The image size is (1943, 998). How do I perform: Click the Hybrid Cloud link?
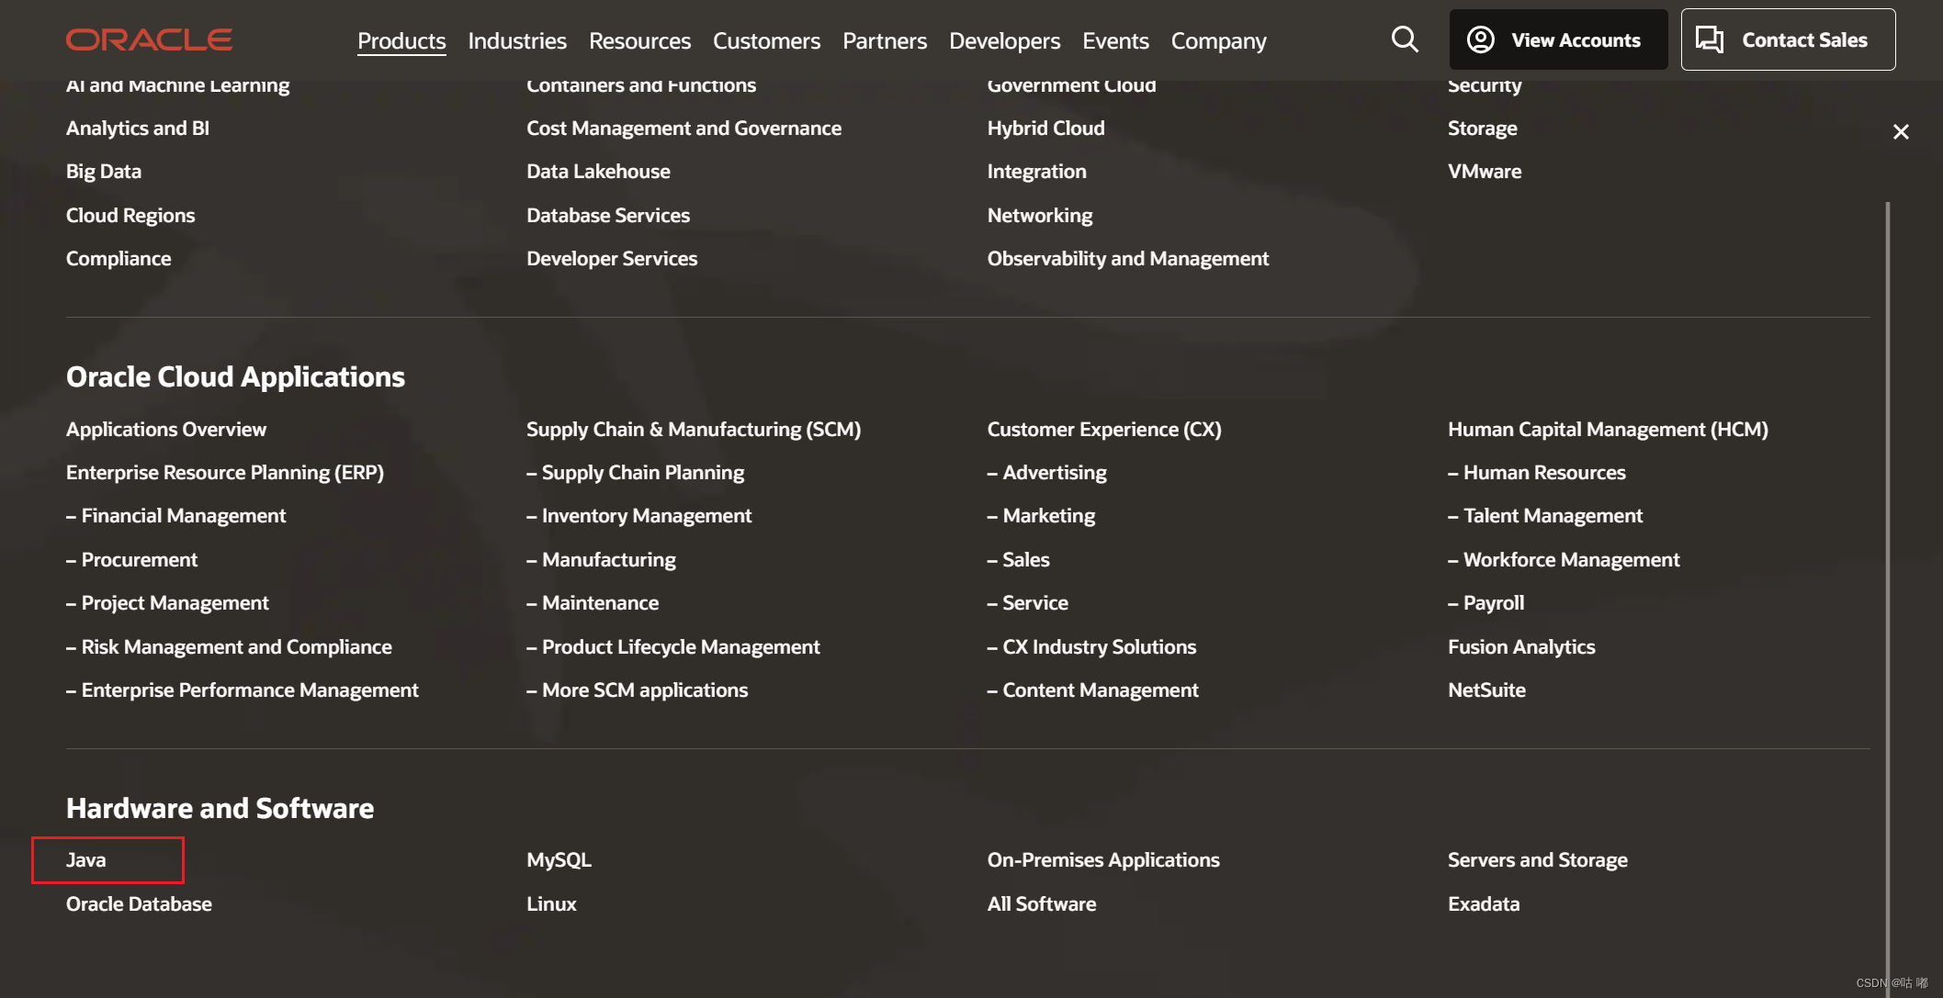(x=1045, y=129)
